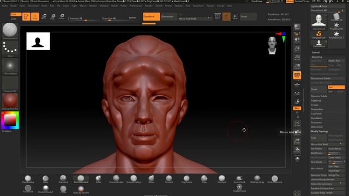Screen dimensions: 349x196
Task: Select the SnakeHook2 brush
Action: tap(239, 188)
